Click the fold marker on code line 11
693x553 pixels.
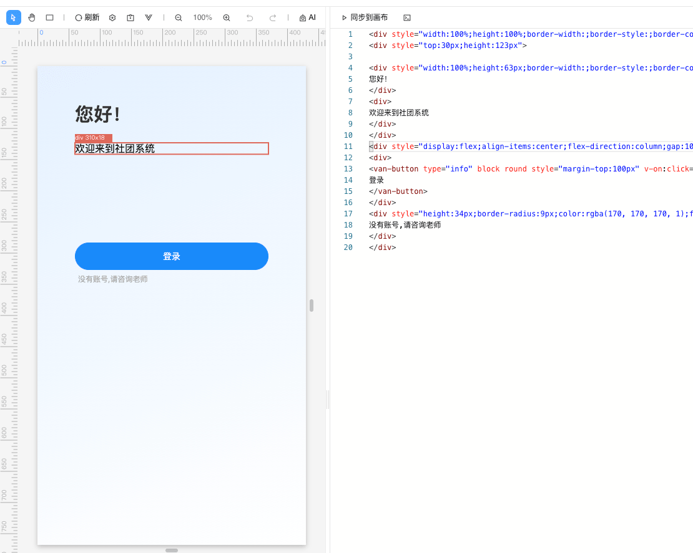(371, 147)
